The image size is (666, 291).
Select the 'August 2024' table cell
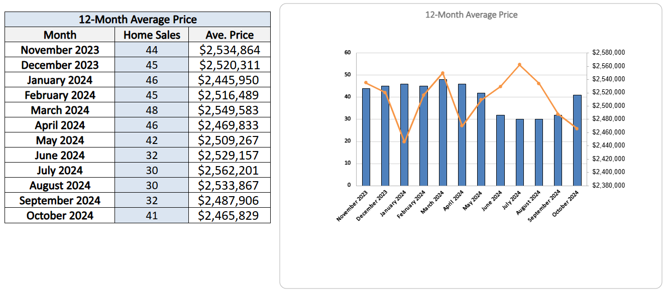[x=60, y=185]
